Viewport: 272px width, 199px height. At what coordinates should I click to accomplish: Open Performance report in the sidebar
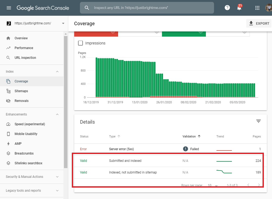pos(32,48)
